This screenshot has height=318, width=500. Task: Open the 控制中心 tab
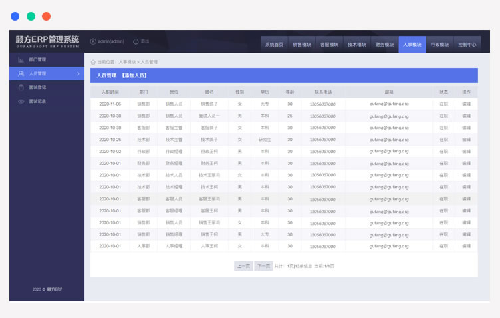(x=467, y=45)
